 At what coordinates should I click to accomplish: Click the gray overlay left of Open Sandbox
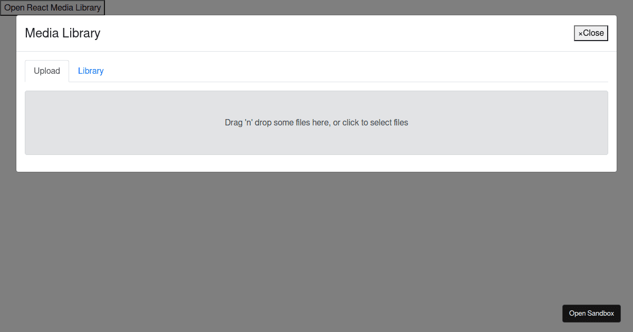tap(280, 313)
